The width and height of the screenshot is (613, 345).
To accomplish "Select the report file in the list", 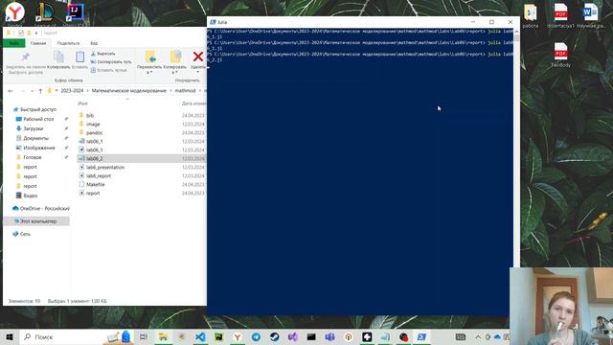I will click(93, 193).
